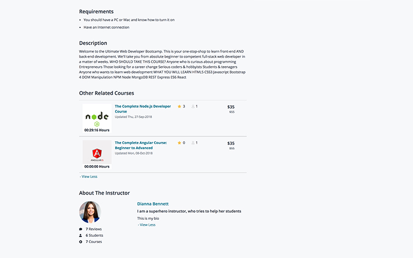Click Dianna Bennett's round profile photo

click(90, 212)
